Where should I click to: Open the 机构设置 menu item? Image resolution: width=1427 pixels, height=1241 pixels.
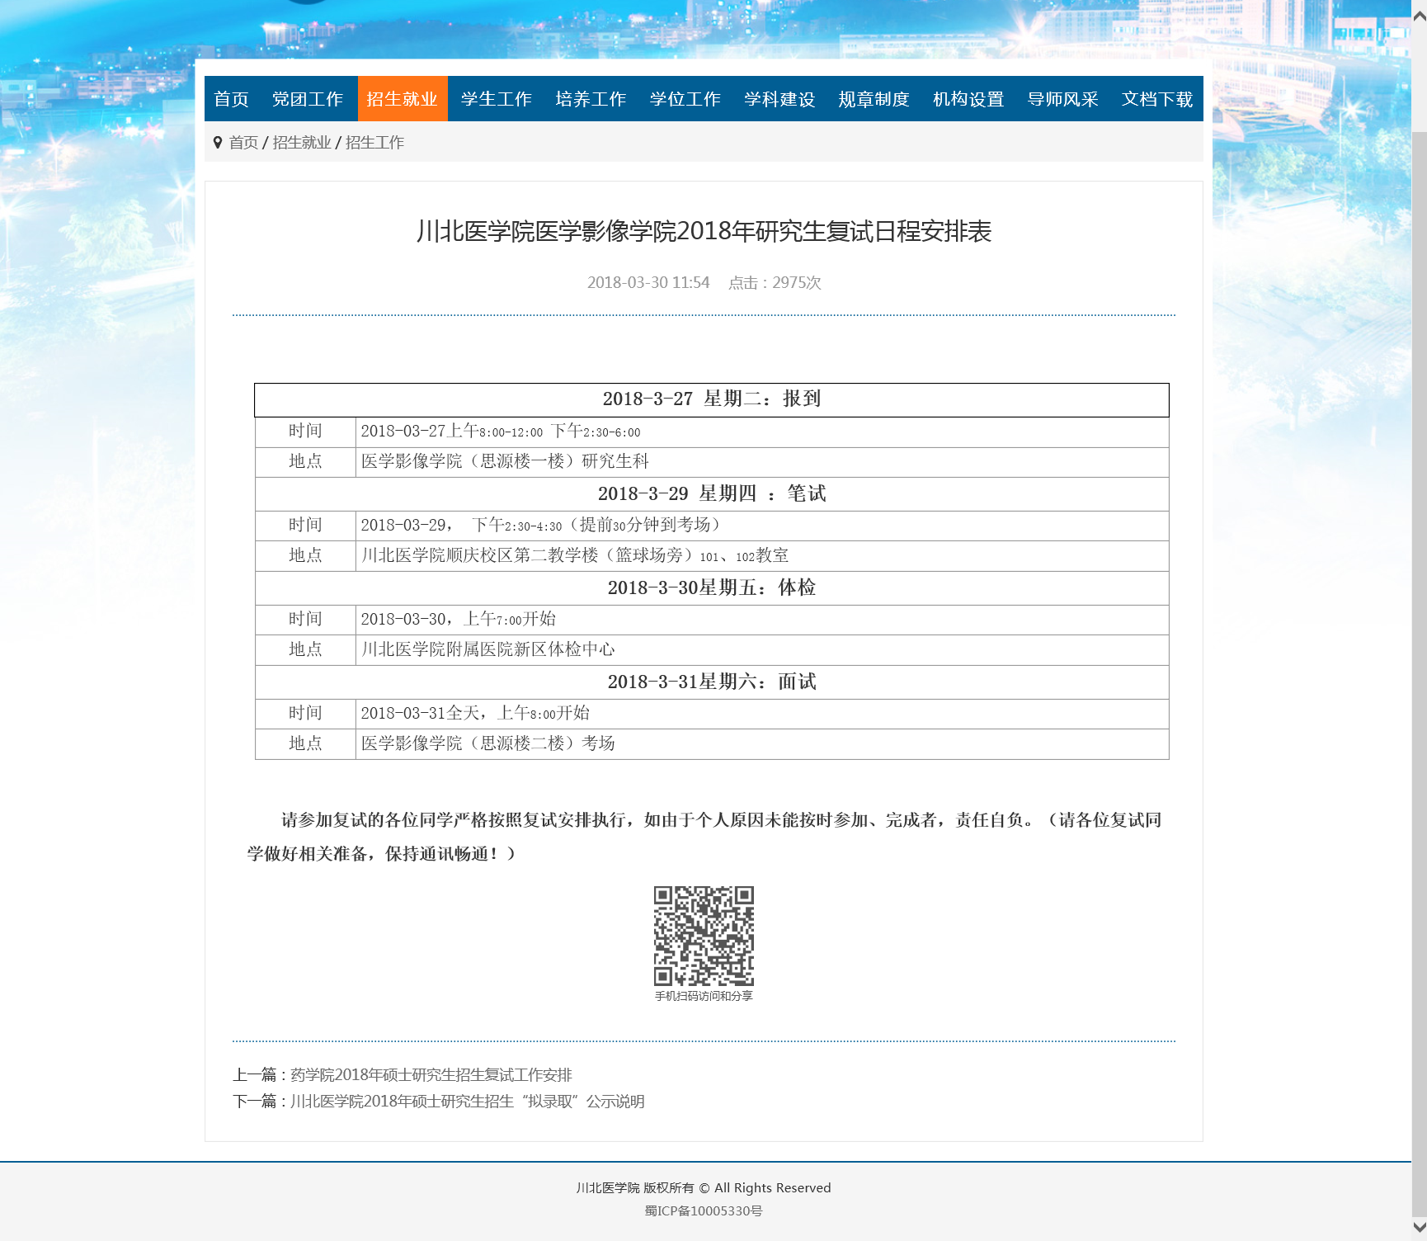tap(968, 99)
